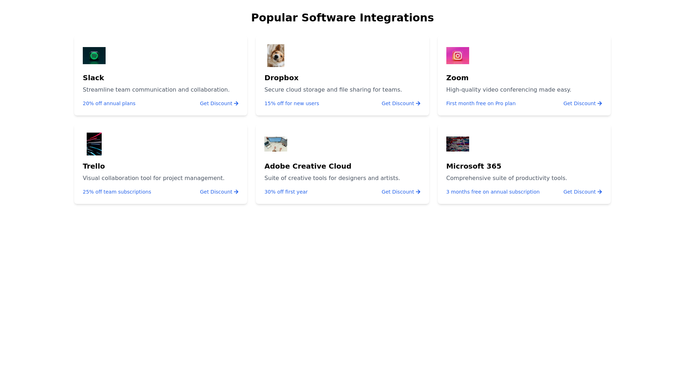Click the Microsoft 365 card title

473,166
